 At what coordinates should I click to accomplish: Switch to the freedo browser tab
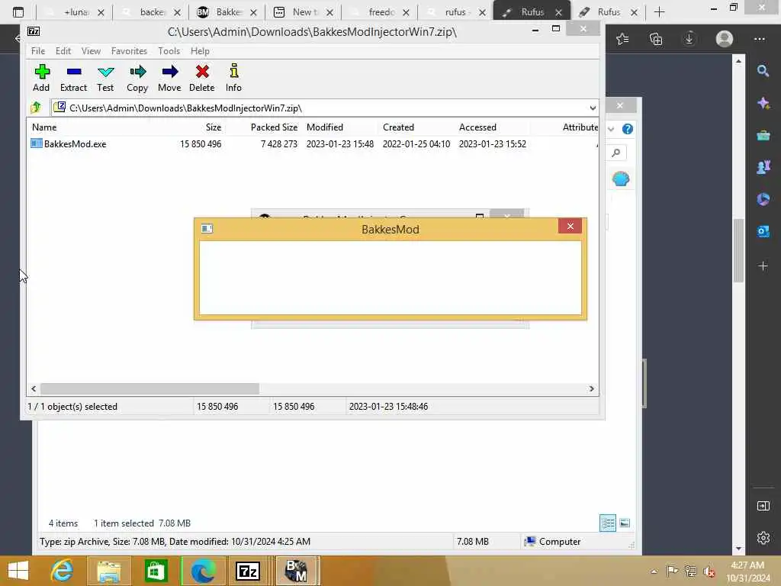click(381, 12)
